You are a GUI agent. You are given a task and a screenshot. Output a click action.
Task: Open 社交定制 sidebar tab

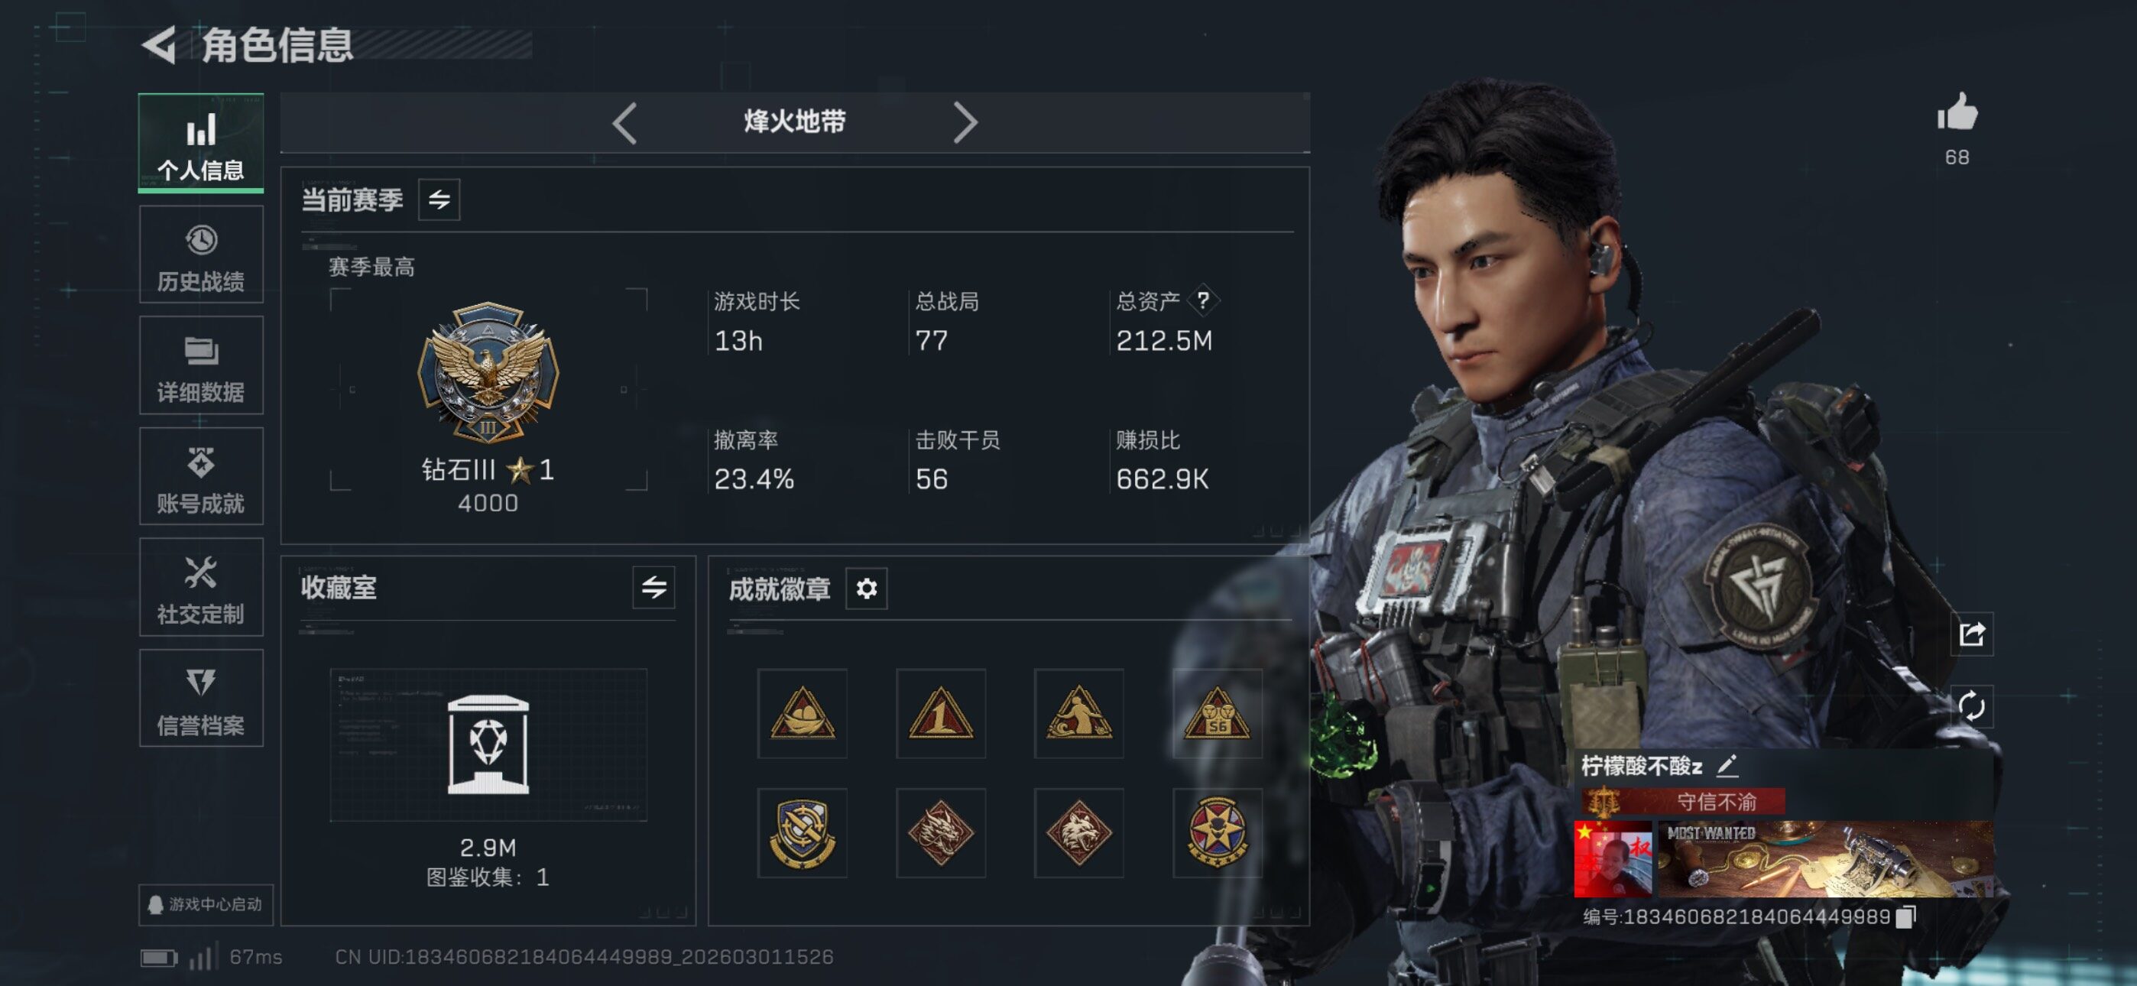(x=202, y=588)
